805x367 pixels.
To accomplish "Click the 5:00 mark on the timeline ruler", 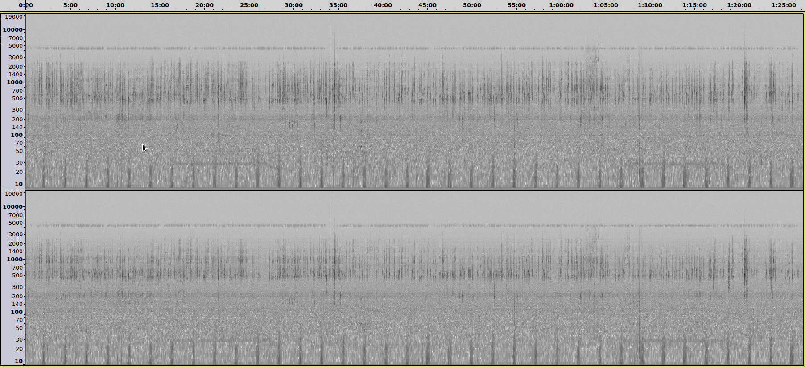I will point(70,5).
